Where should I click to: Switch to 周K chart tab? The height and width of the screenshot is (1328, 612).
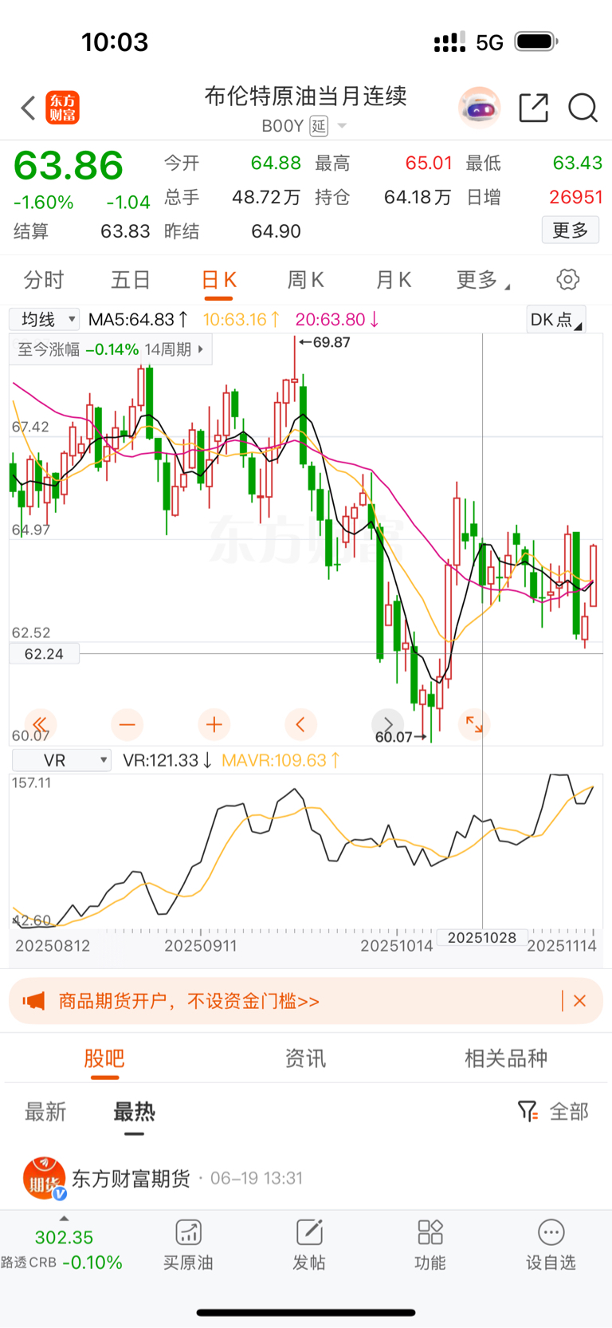tap(305, 280)
